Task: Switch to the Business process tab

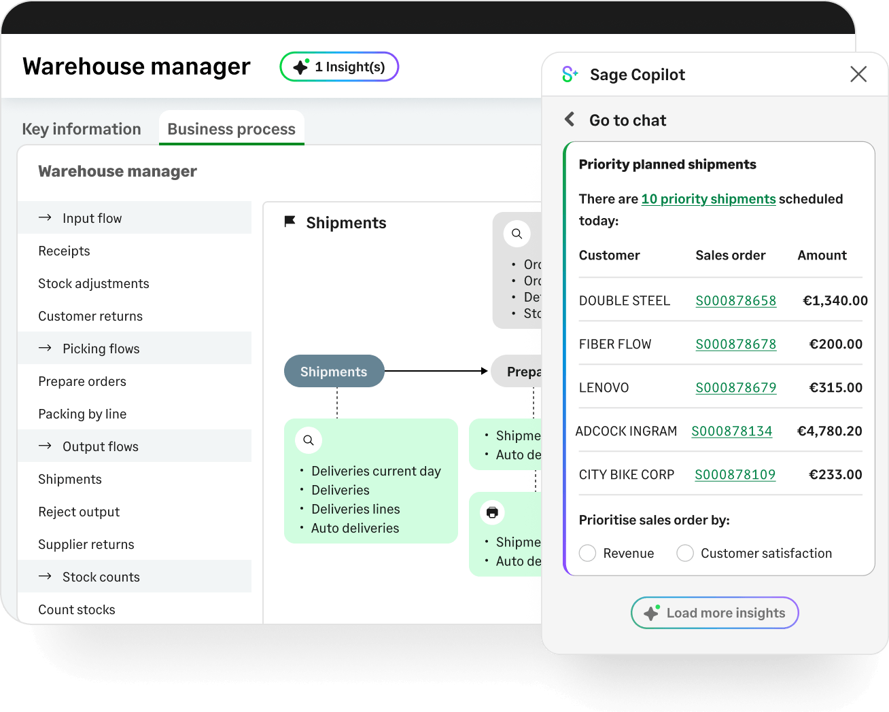Action: pos(232,128)
